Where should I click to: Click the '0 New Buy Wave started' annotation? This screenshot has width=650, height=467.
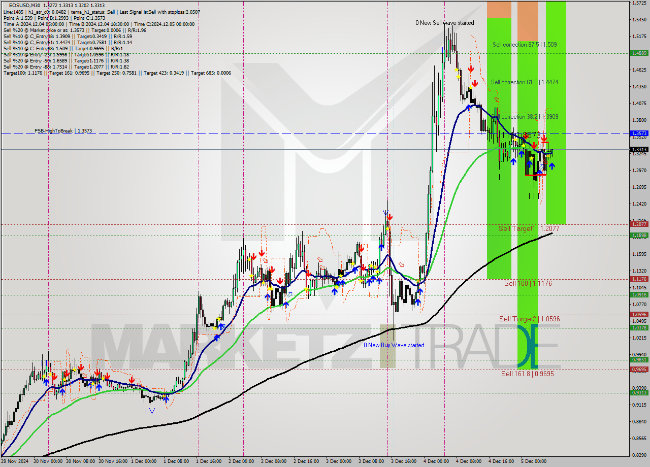(x=394, y=345)
